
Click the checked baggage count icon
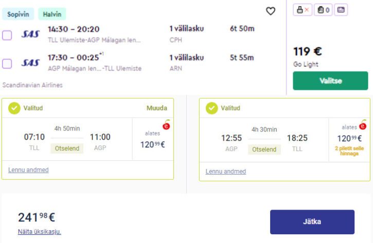tap(323, 10)
